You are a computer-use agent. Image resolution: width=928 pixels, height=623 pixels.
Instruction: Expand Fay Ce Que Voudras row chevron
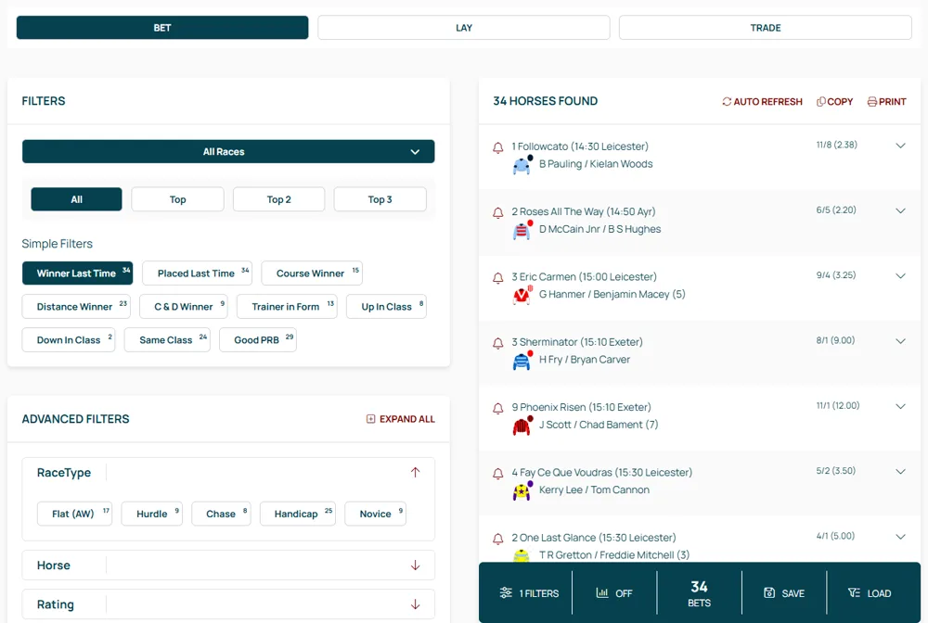[x=900, y=471]
